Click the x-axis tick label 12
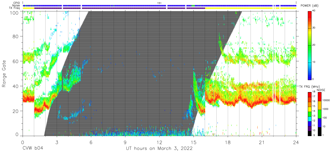The width and height of the screenshot is (333, 154). click(x=159, y=142)
